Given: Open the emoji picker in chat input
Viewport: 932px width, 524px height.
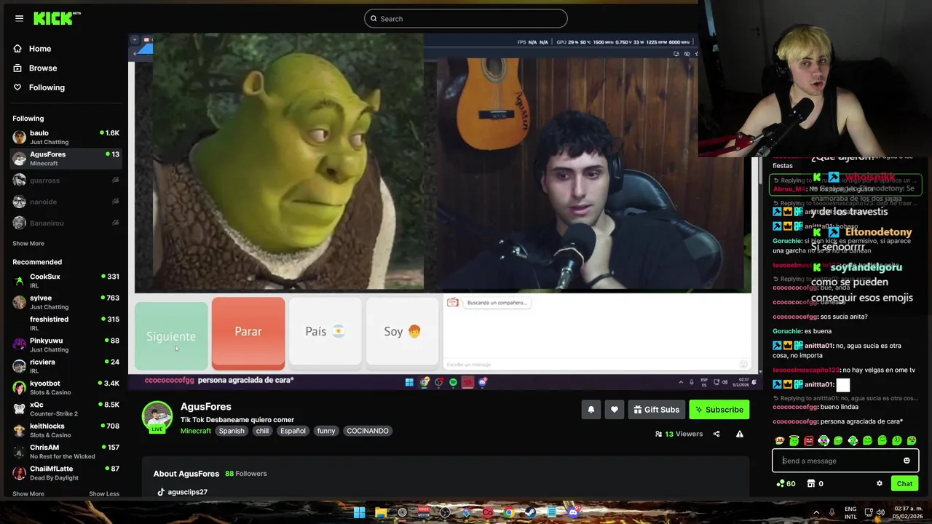Looking at the screenshot, I should point(907,461).
